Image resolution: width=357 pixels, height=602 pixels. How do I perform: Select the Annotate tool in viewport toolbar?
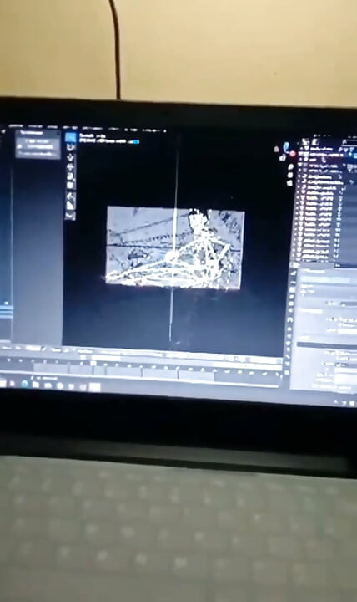[70, 196]
